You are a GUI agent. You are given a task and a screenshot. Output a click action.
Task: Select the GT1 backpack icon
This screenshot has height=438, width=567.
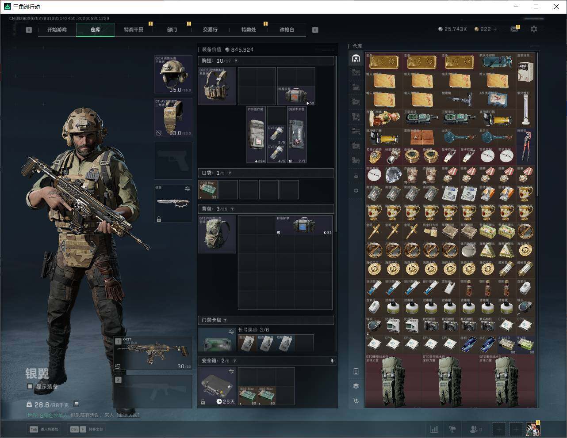tap(217, 234)
